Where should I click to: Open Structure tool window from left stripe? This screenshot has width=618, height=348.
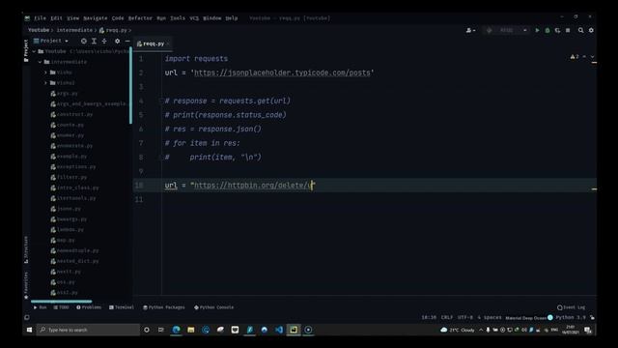(26, 249)
